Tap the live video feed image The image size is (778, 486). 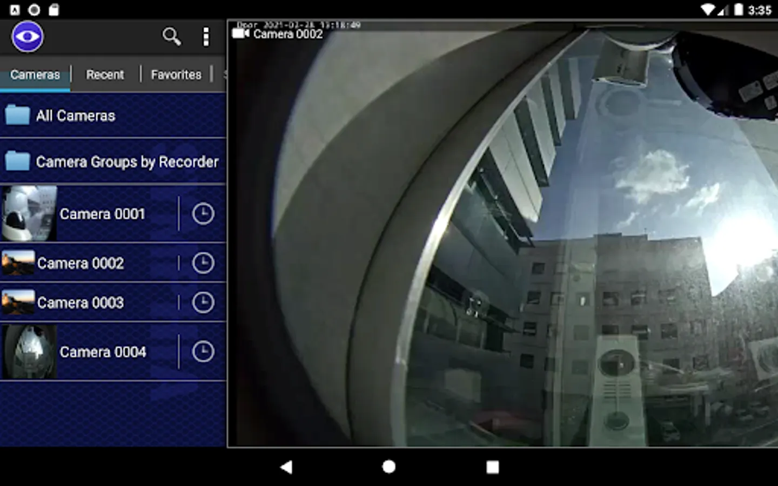502,234
